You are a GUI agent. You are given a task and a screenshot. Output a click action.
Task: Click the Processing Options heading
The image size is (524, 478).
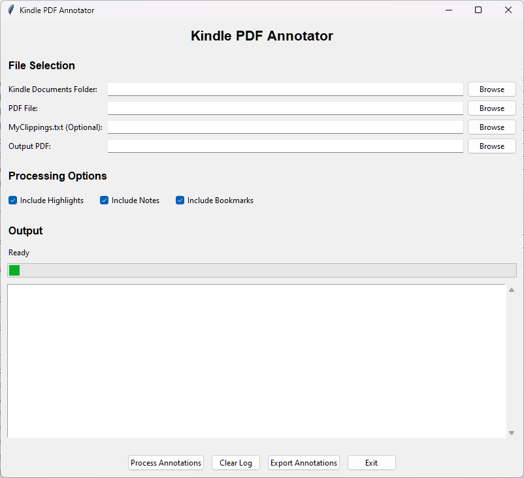coord(57,176)
